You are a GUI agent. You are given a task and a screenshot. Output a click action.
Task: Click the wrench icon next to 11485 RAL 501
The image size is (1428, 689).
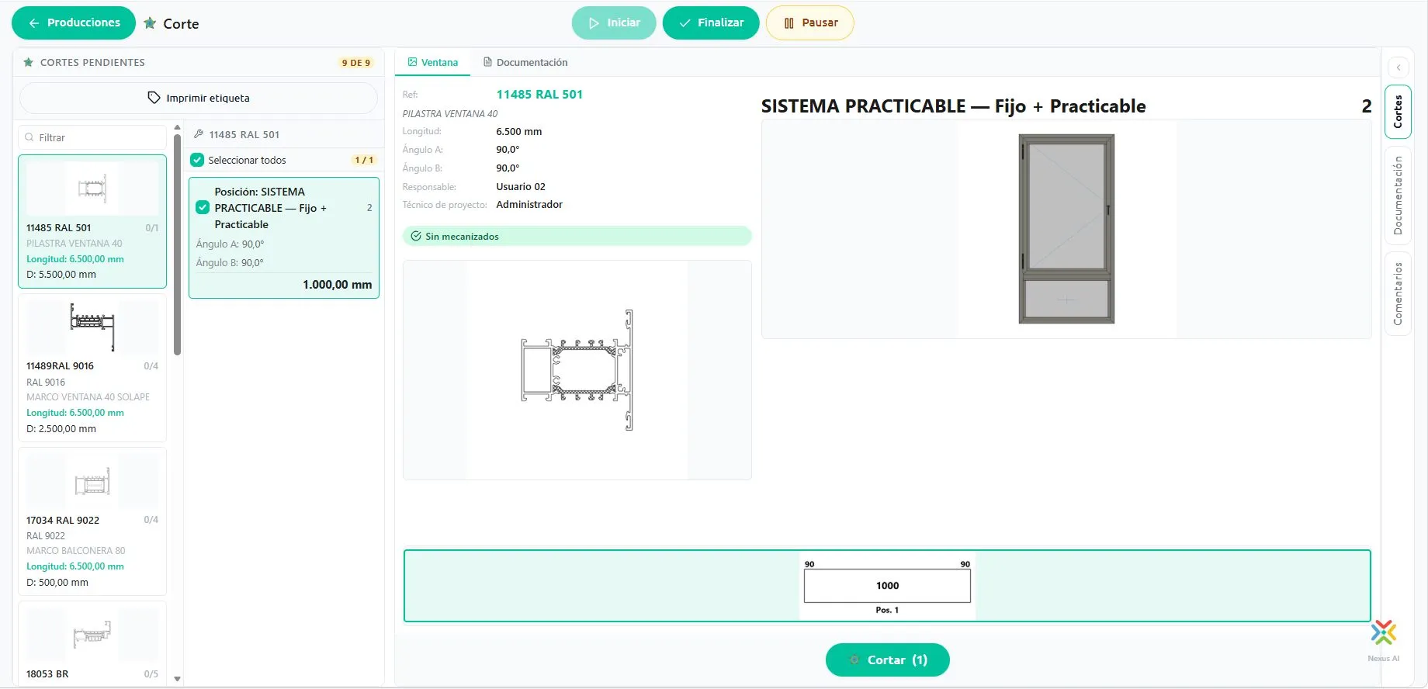(199, 134)
